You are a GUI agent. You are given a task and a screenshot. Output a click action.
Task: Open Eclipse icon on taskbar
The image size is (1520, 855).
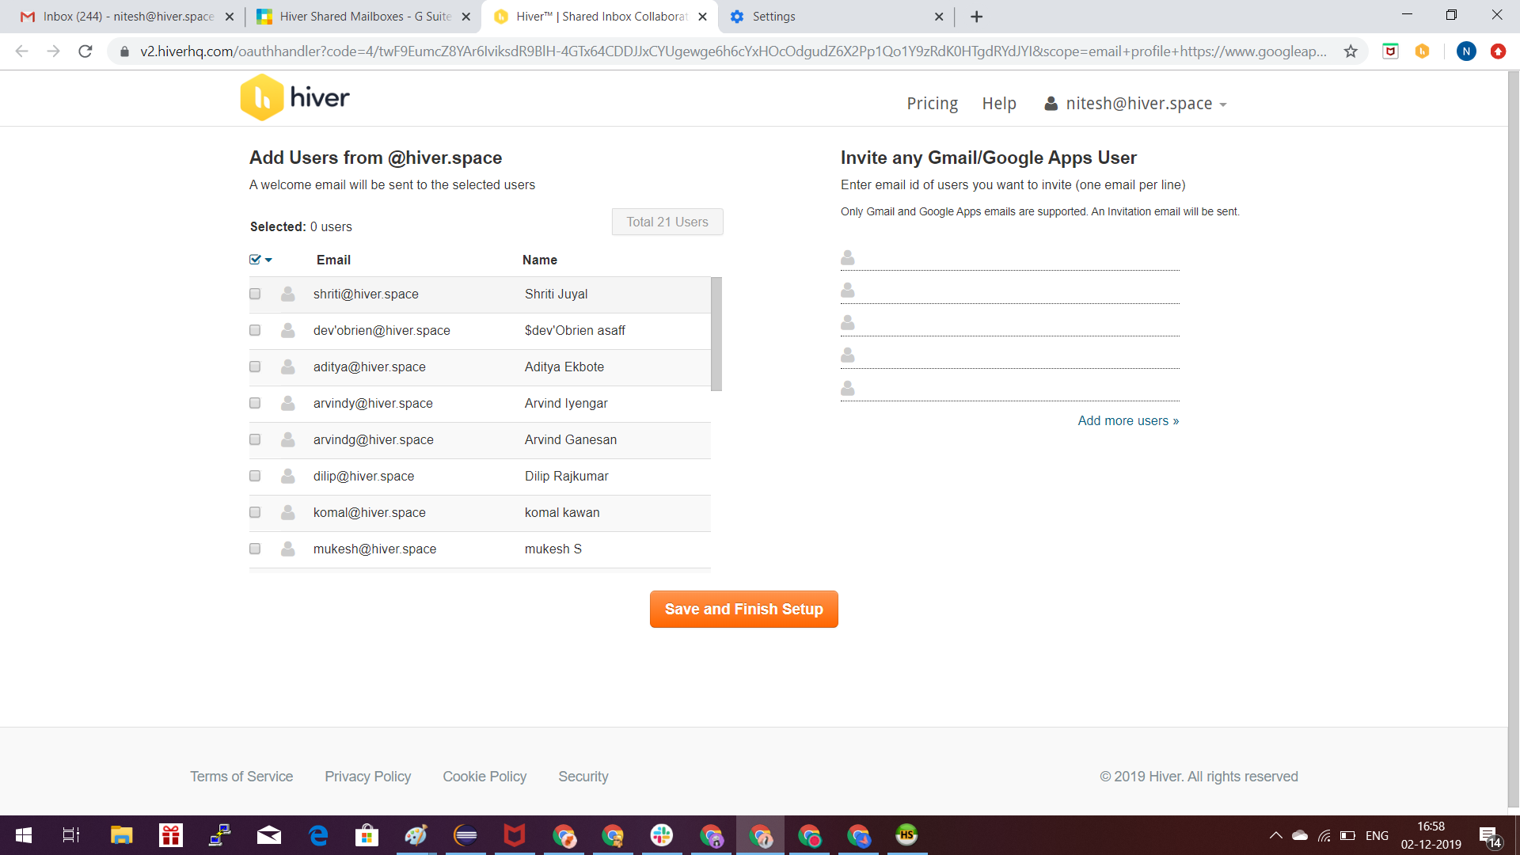coord(465,835)
